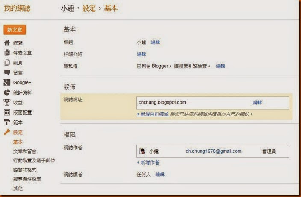Click the 小鍾 title value in 標題 row
The width and height of the screenshot is (301, 197).
(141, 42)
